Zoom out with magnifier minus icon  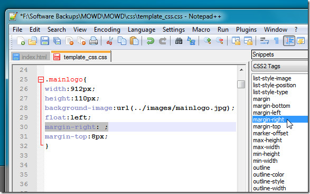pyautogui.click(x=220, y=41)
